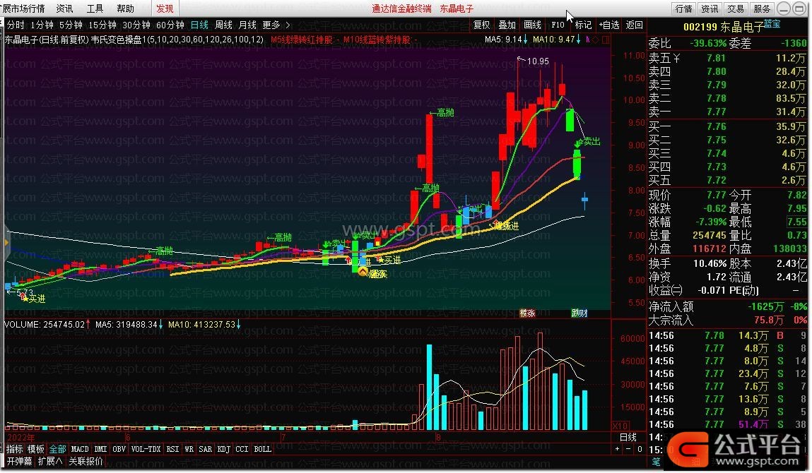The image size is (812, 473).
Task: Select the SAR indicator tab
Action: tap(206, 449)
